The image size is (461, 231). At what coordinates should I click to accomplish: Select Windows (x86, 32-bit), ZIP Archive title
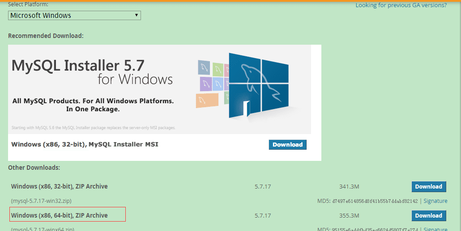pyautogui.click(x=60, y=186)
